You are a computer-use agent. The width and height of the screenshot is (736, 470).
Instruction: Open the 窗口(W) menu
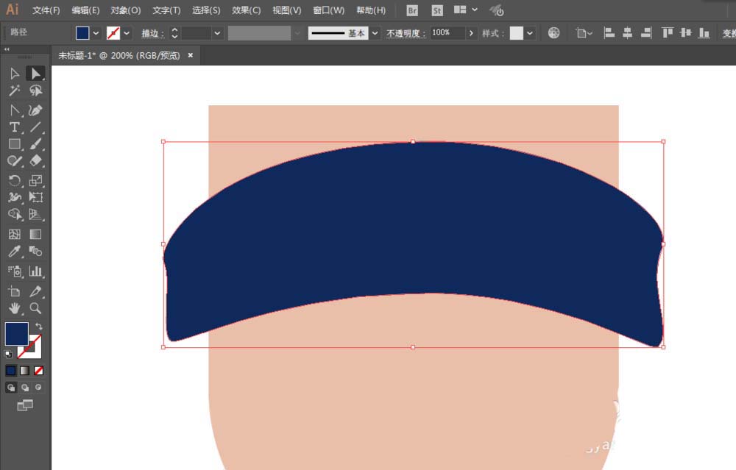pos(328,10)
